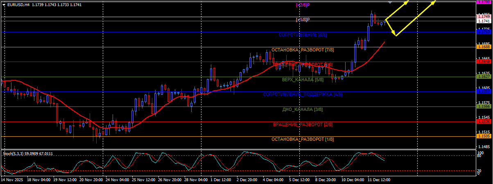Image resolution: width=493 pixels, height=184 pixels.
Task: Select the [+1/8]P level label
Action: [303, 20]
